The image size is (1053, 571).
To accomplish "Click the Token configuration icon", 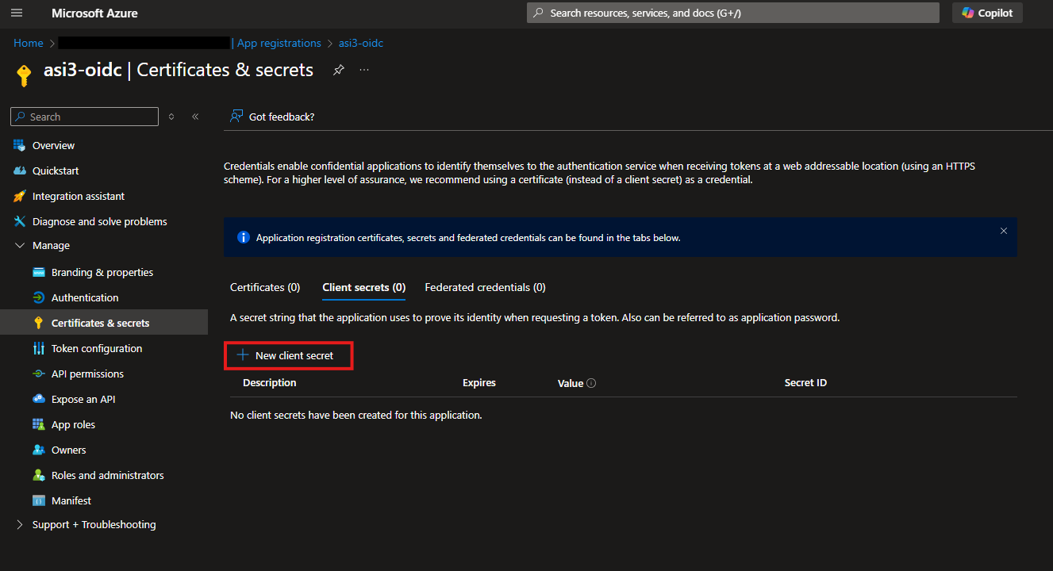I will (39, 348).
